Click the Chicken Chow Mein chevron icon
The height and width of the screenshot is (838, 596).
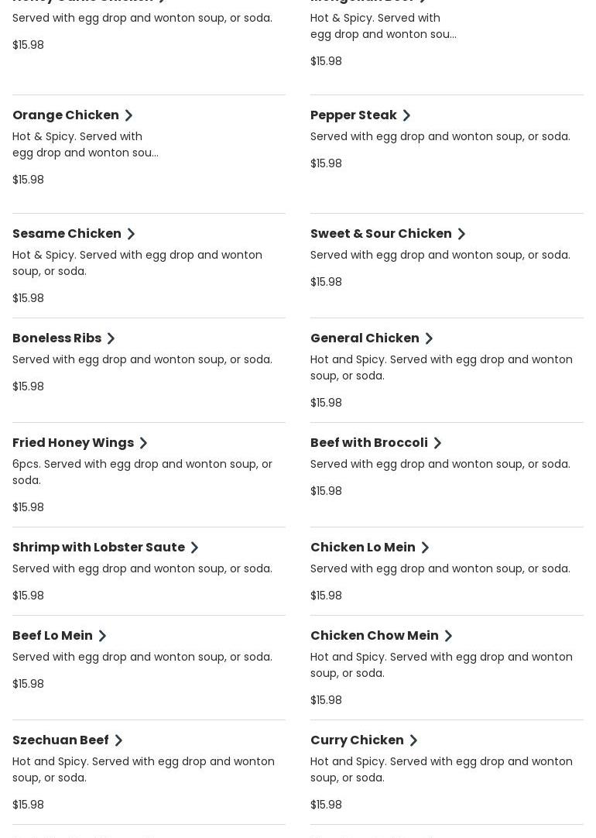click(448, 636)
